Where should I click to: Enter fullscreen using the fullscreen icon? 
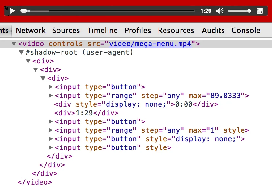260,11
